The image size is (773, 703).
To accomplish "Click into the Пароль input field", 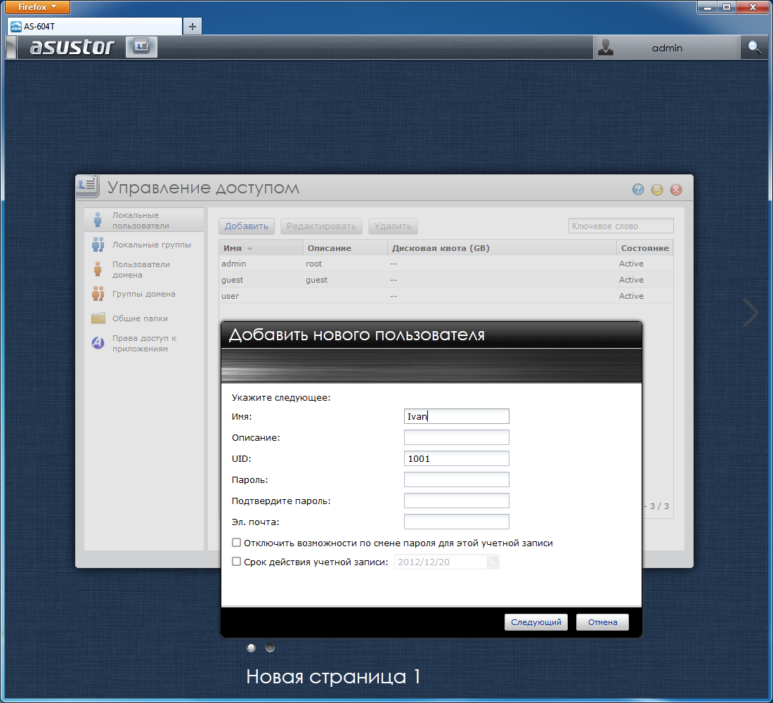I will pos(457,479).
